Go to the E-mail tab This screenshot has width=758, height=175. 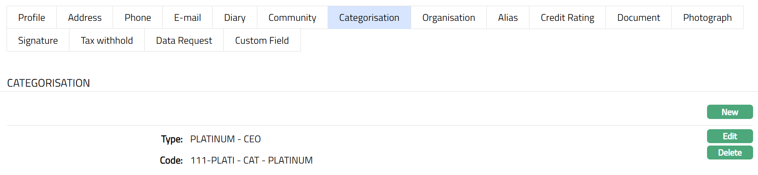click(187, 18)
